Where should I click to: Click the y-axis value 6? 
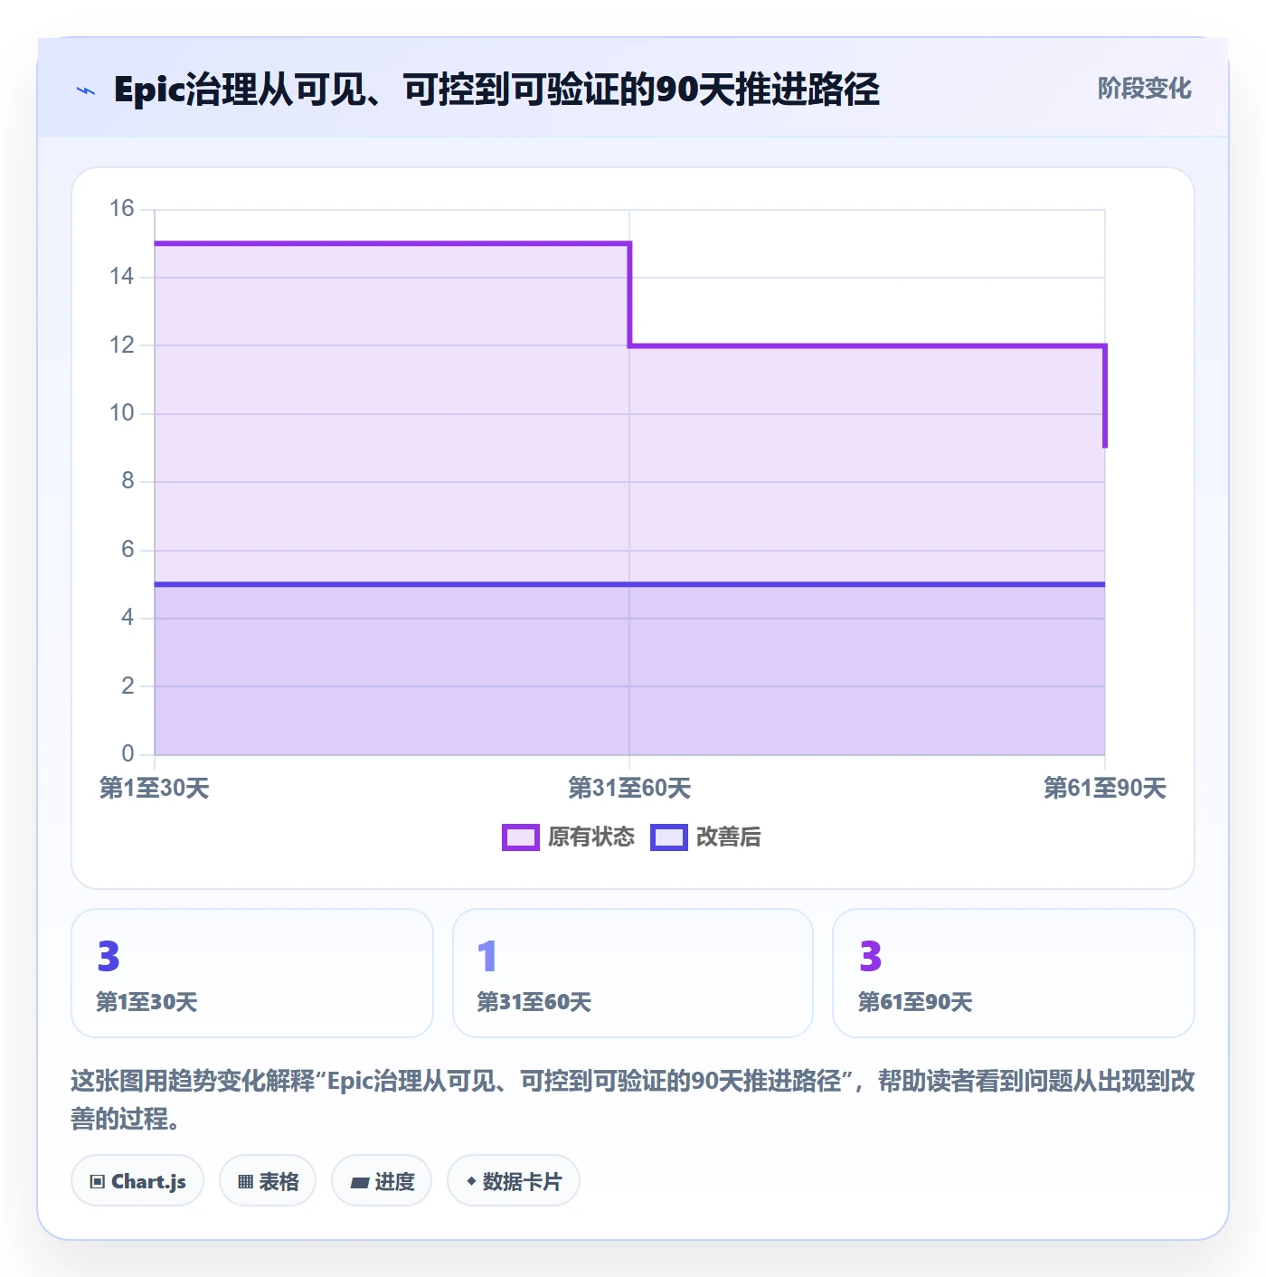coord(128,550)
